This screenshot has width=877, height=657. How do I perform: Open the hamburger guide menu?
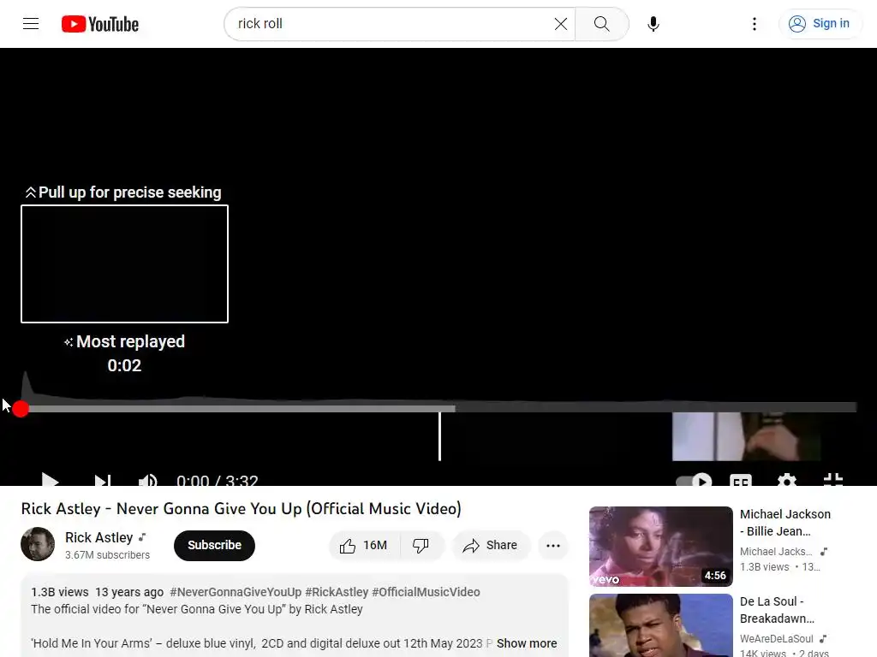click(x=31, y=23)
